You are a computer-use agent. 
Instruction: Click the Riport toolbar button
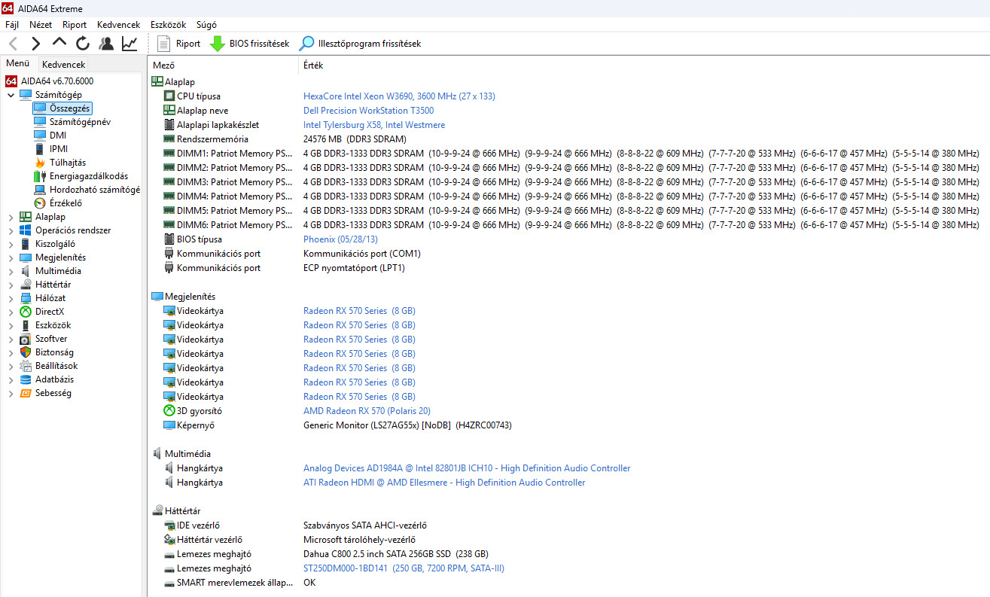tap(180, 44)
